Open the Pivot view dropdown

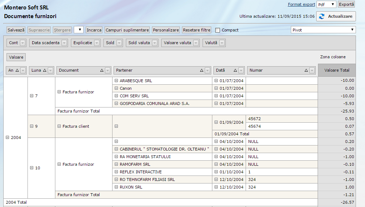click(323, 30)
